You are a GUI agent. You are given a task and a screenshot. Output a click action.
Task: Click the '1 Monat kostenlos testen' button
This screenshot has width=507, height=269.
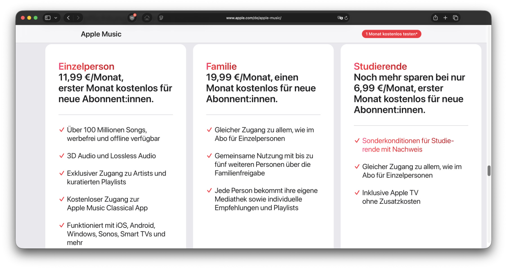pos(392,34)
